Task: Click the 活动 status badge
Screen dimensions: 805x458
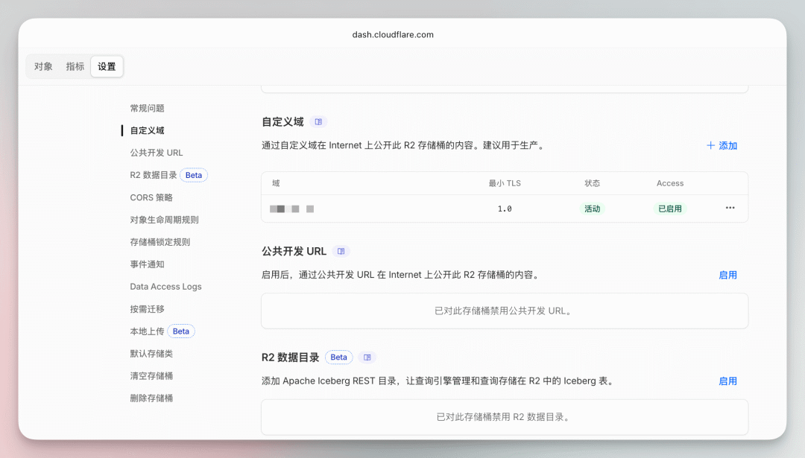Action: [x=592, y=209]
